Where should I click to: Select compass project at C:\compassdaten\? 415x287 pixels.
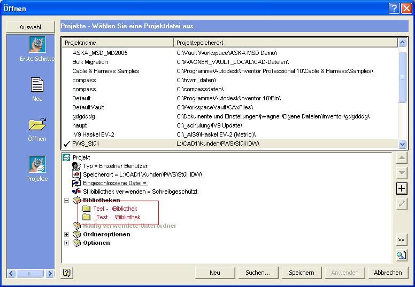[230, 89]
